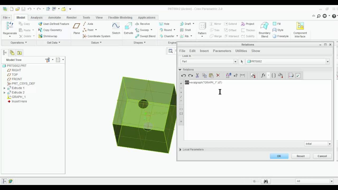The image size is (338, 190).
Task: Select PRT_CSYS_DEF in the model tree
Action: point(21,84)
